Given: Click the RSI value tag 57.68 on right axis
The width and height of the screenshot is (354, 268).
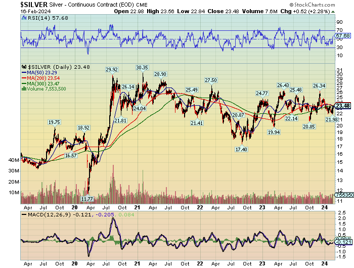Looking at the screenshot, I should point(343,36).
